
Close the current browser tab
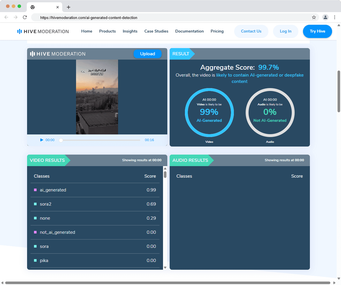coord(58,7)
